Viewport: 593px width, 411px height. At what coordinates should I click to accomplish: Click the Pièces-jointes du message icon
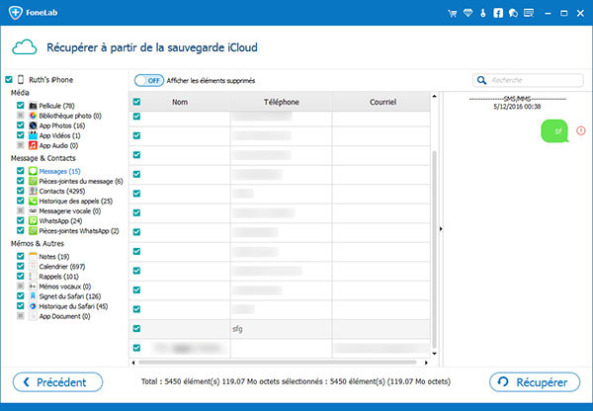click(x=33, y=181)
